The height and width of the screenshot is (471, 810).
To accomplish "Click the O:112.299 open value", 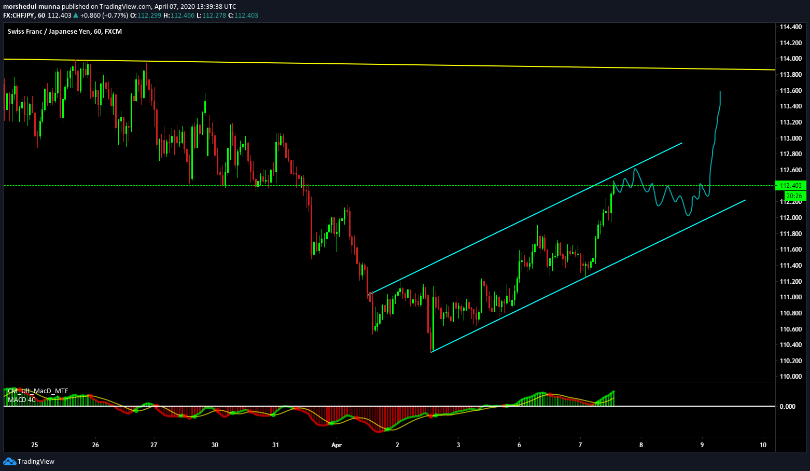I will [x=146, y=16].
